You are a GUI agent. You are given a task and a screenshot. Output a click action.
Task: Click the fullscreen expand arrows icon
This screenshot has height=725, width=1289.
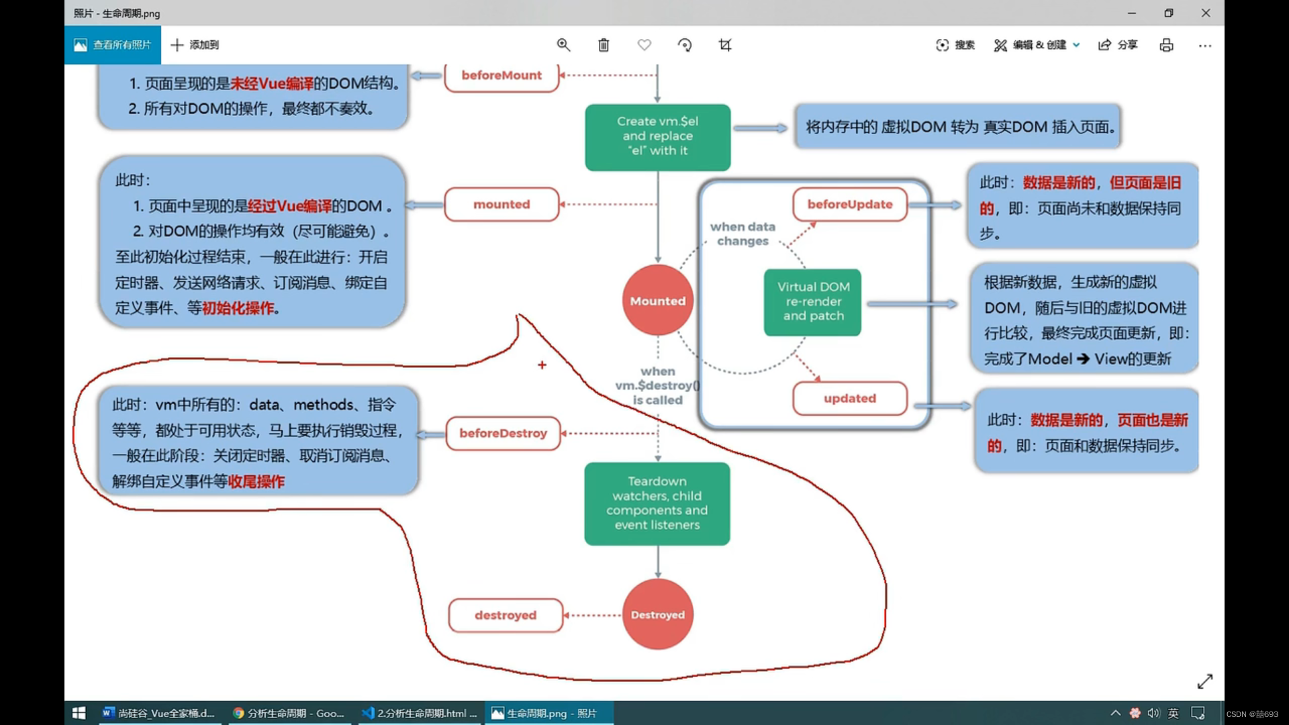pos(1204,681)
